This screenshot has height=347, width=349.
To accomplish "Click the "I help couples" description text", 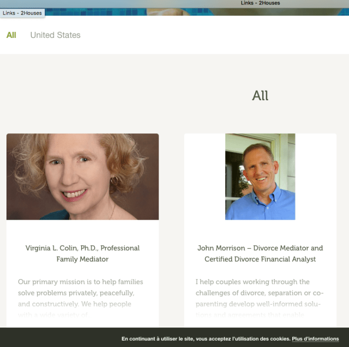I will [252, 282].
